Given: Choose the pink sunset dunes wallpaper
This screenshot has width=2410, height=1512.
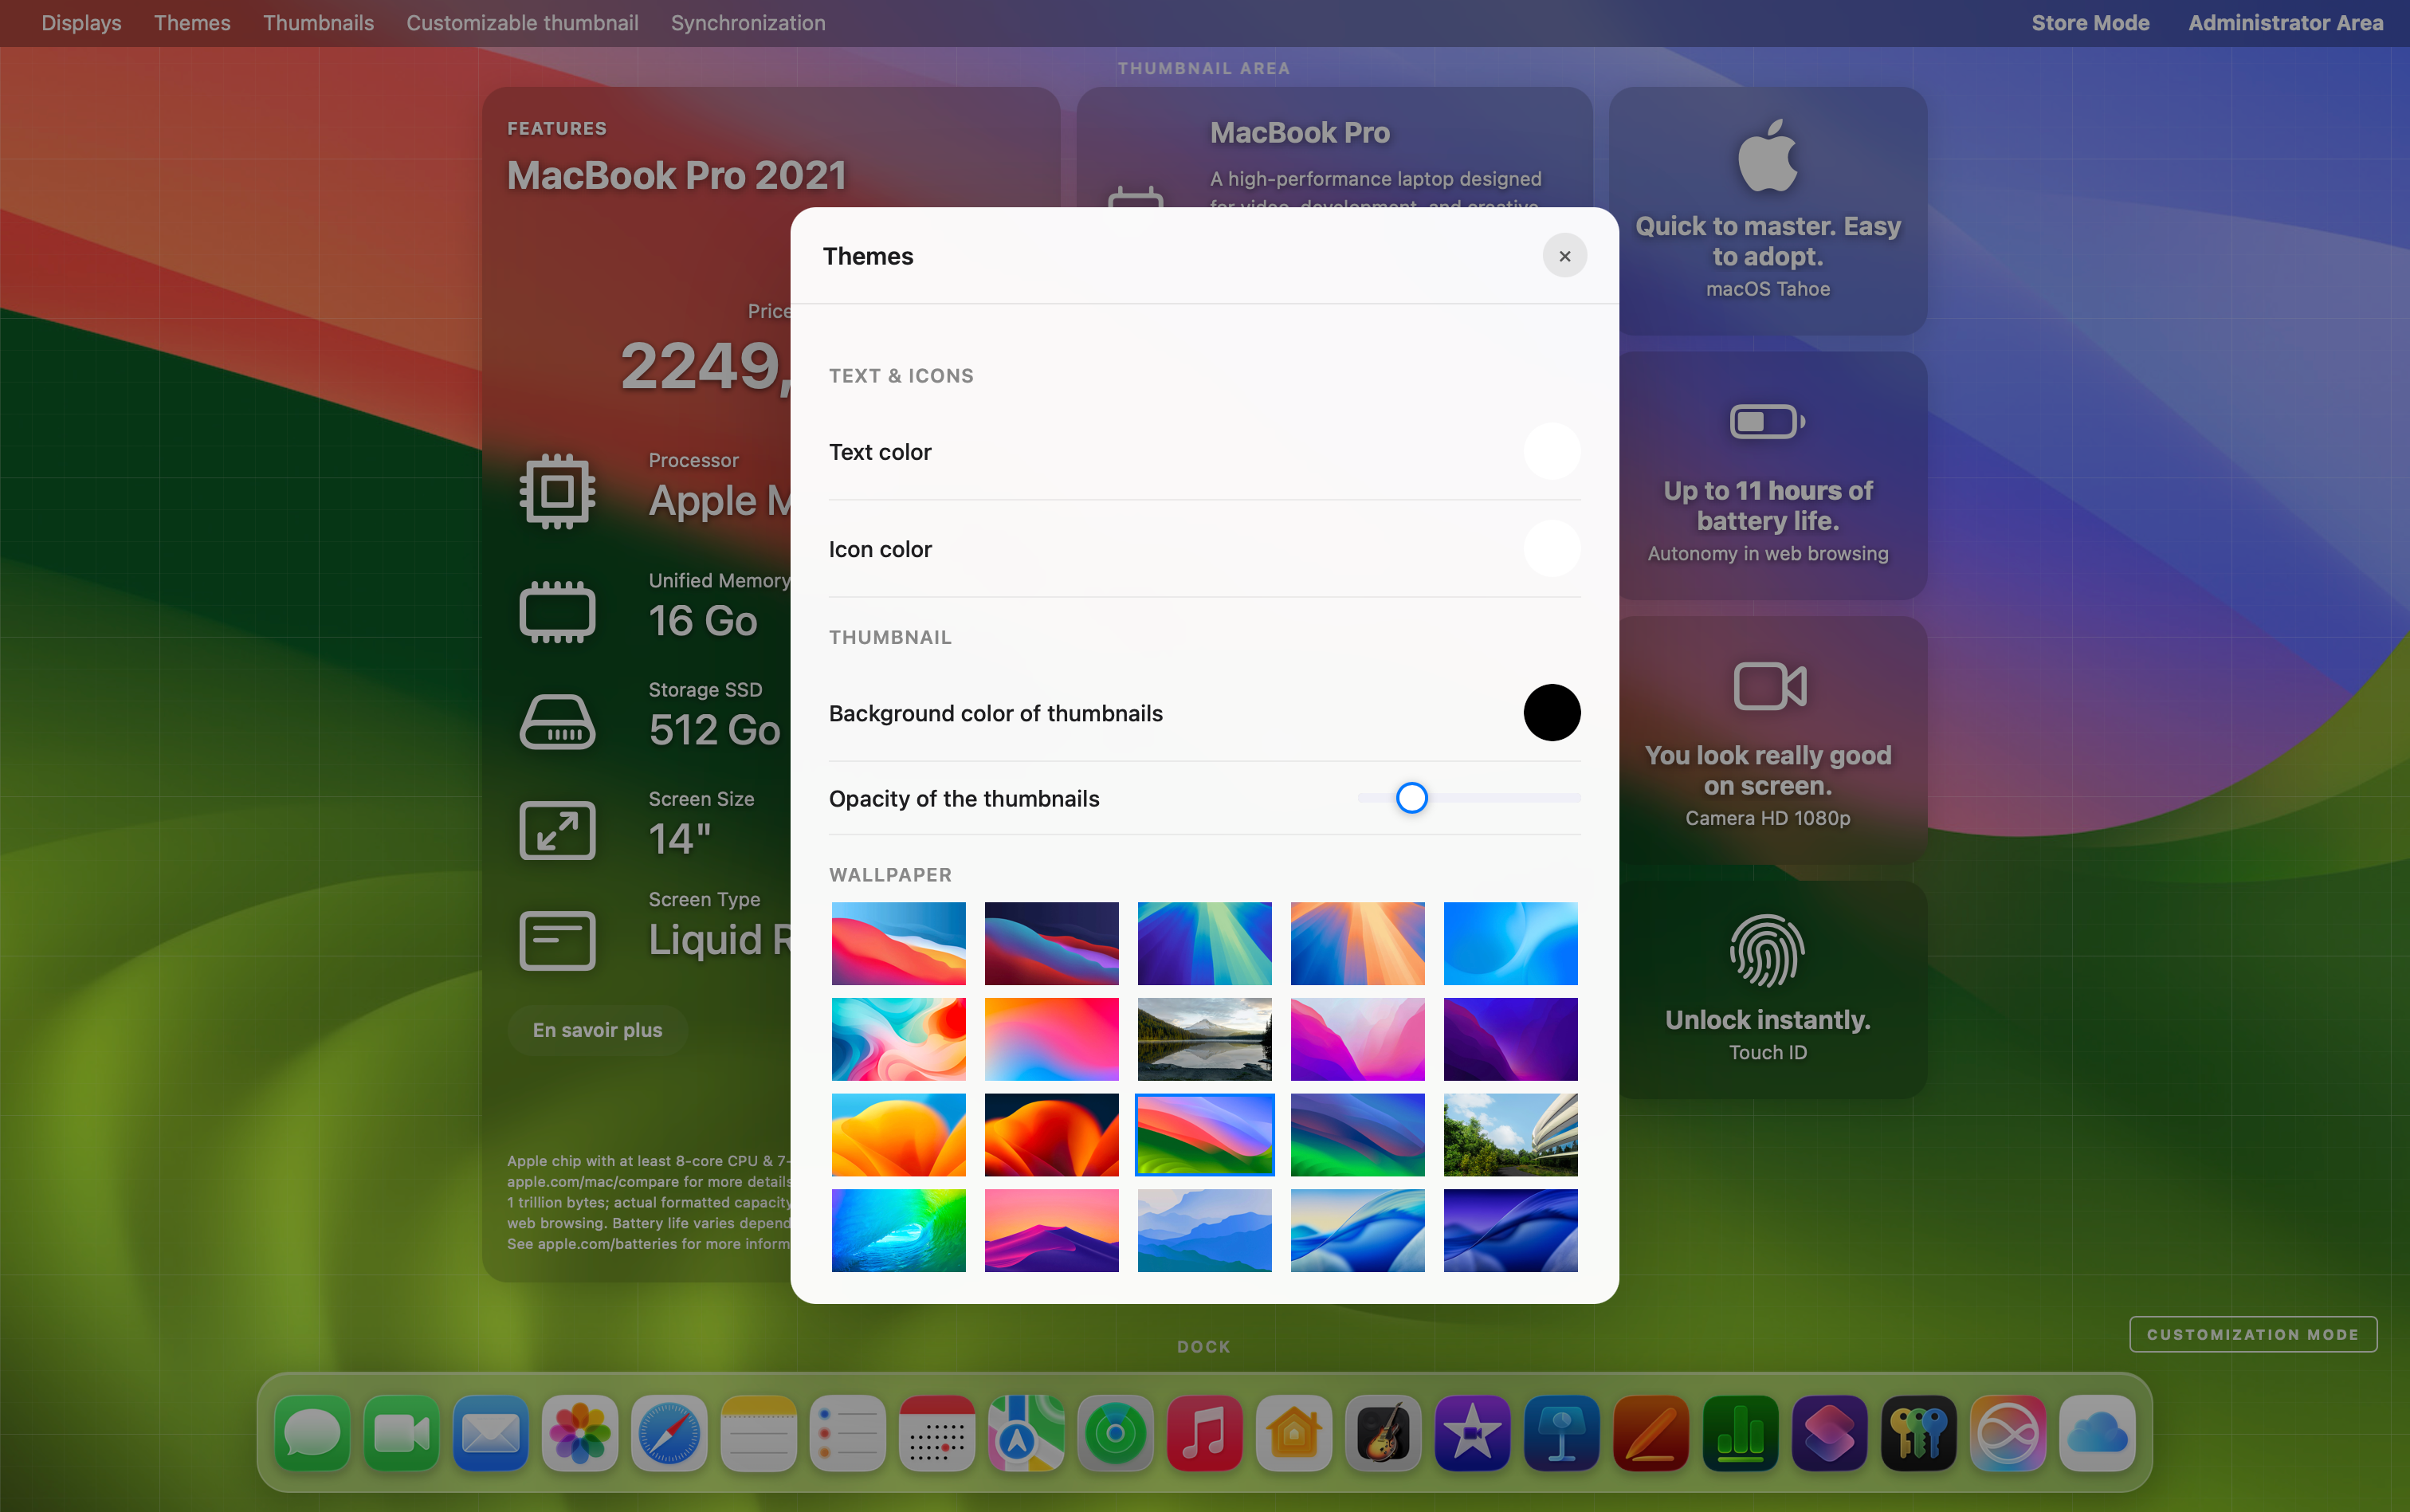Looking at the screenshot, I should (x=1051, y=1230).
